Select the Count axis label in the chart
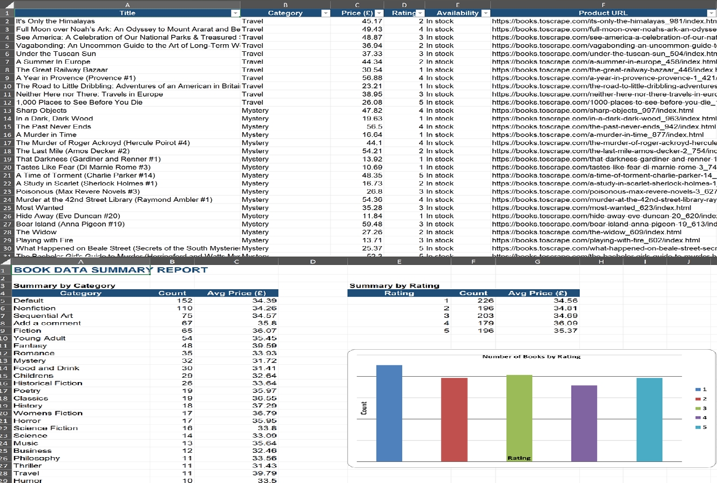The width and height of the screenshot is (717, 483). (x=364, y=408)
